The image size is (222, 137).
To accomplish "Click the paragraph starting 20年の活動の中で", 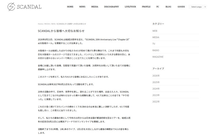I will (83, 95).
